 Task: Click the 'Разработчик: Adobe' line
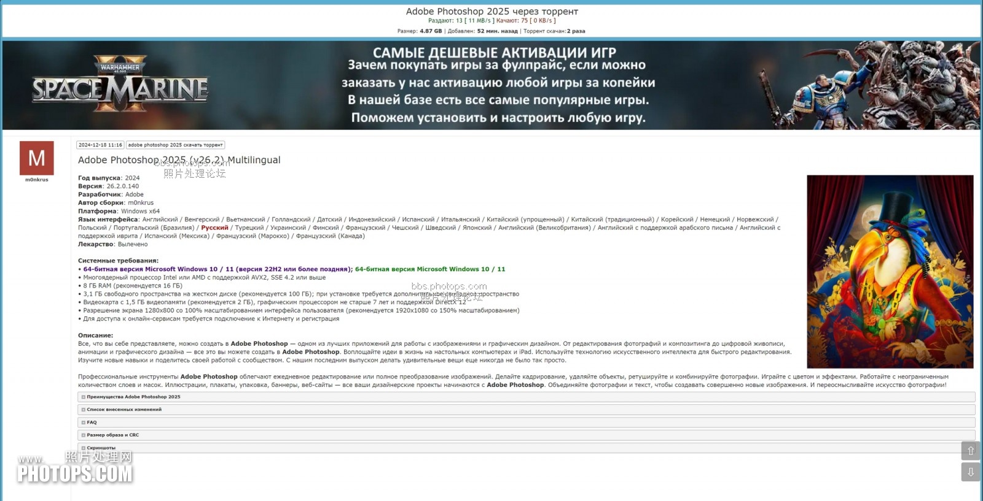[111, 194]
